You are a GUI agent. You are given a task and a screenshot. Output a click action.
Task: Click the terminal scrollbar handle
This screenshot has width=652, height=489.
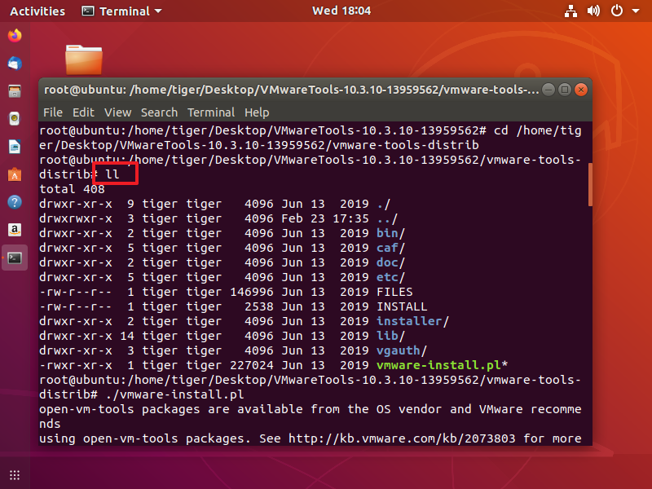(x=590, y=184)
